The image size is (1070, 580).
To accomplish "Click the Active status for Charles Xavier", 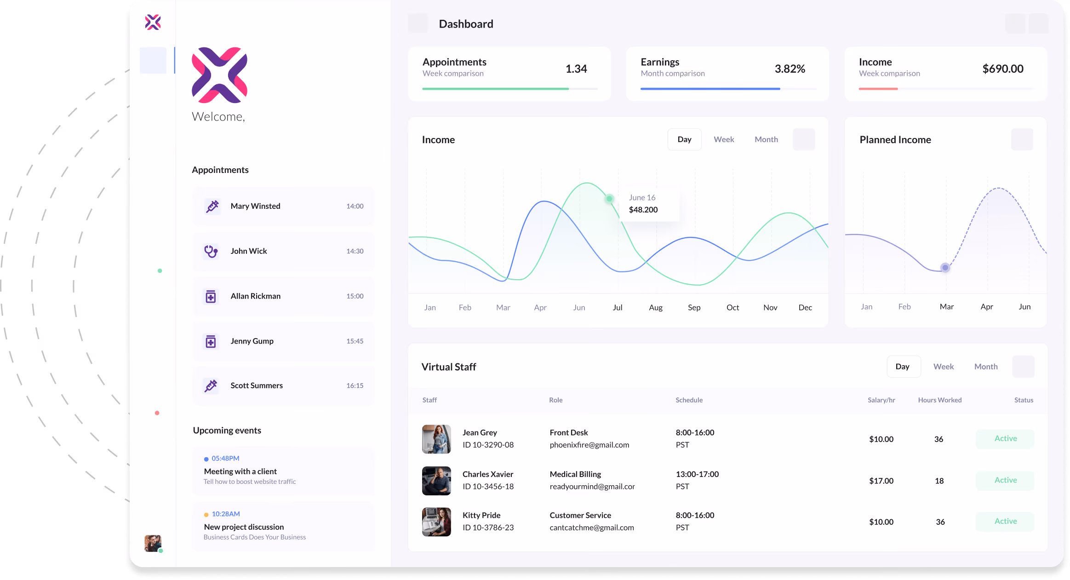I will point(1005,480).
